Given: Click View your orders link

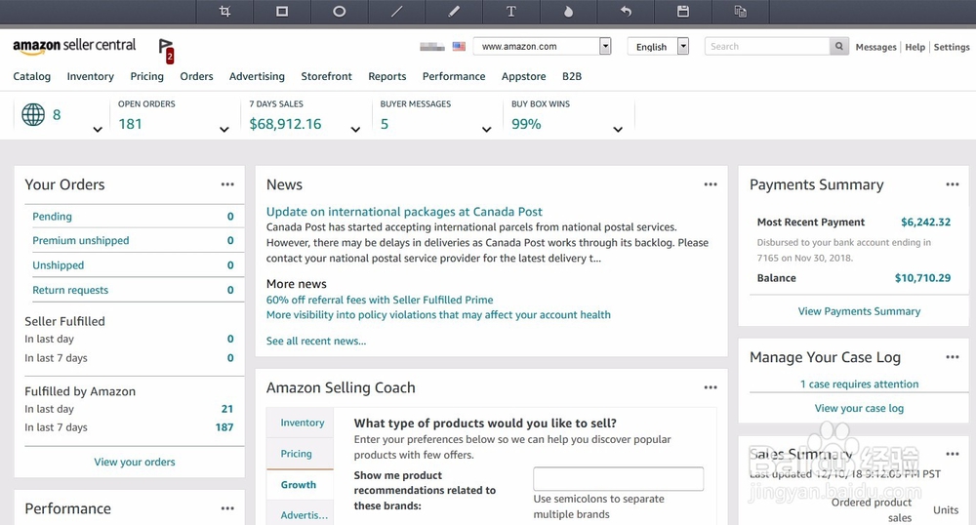Looking at the screenshot, I should (x=135, y=462).
